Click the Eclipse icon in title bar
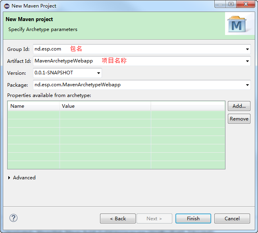The width and height of the screenshot is (258, 233). 7,6
